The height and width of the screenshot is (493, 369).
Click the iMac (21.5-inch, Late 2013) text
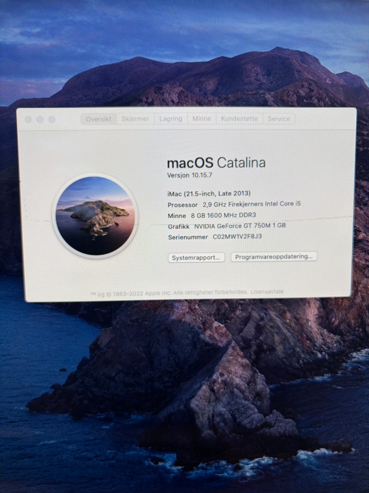point(209,193)
